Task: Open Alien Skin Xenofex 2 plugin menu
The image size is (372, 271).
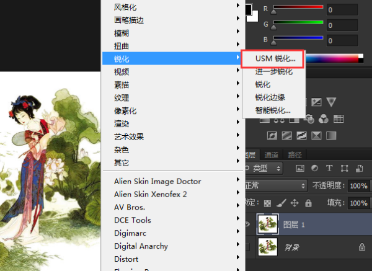Action: 174,194
